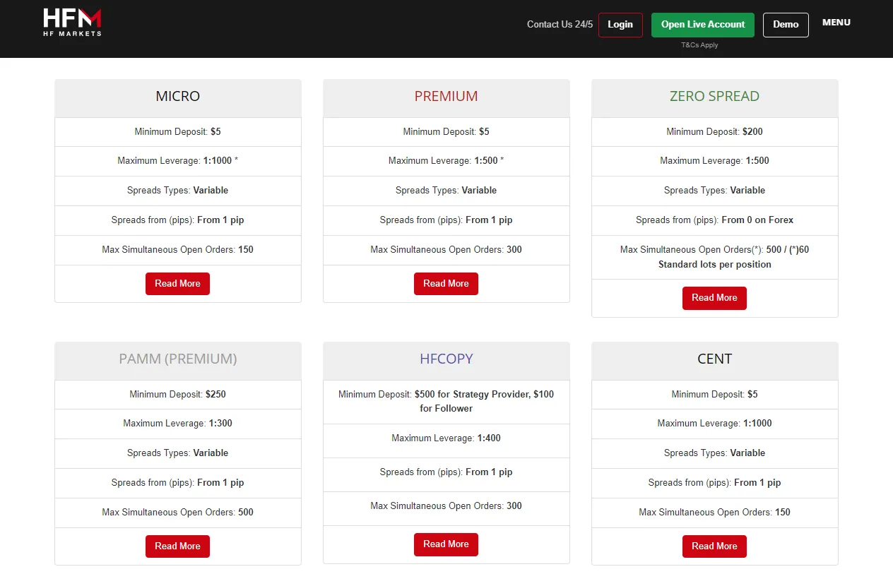Select the HFCOPY card heading
This screenshot has width=893, height=586.
(x=446, y=359)
